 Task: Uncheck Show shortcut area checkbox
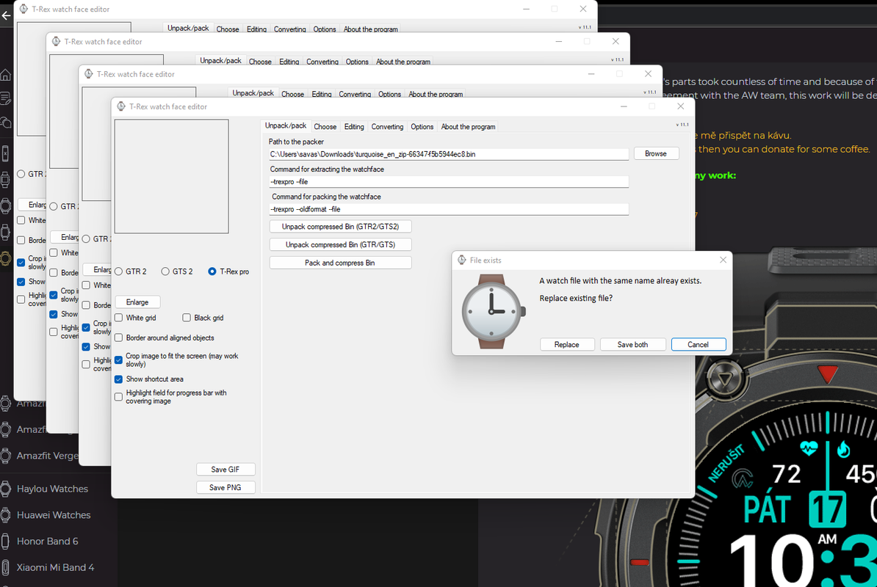pyautogui.click(x=118, y=379)
